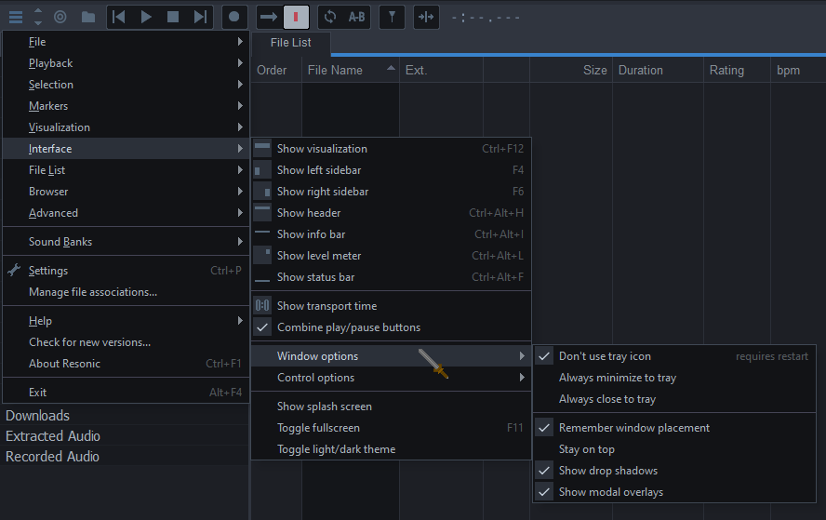Click the hamburger main menu icon
The image size is (826, 520).
pyautogui.click(x=15, y=17)
